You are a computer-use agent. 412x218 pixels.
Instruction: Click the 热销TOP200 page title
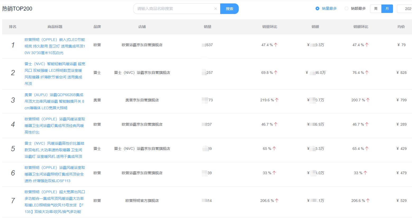pos(17,8)
